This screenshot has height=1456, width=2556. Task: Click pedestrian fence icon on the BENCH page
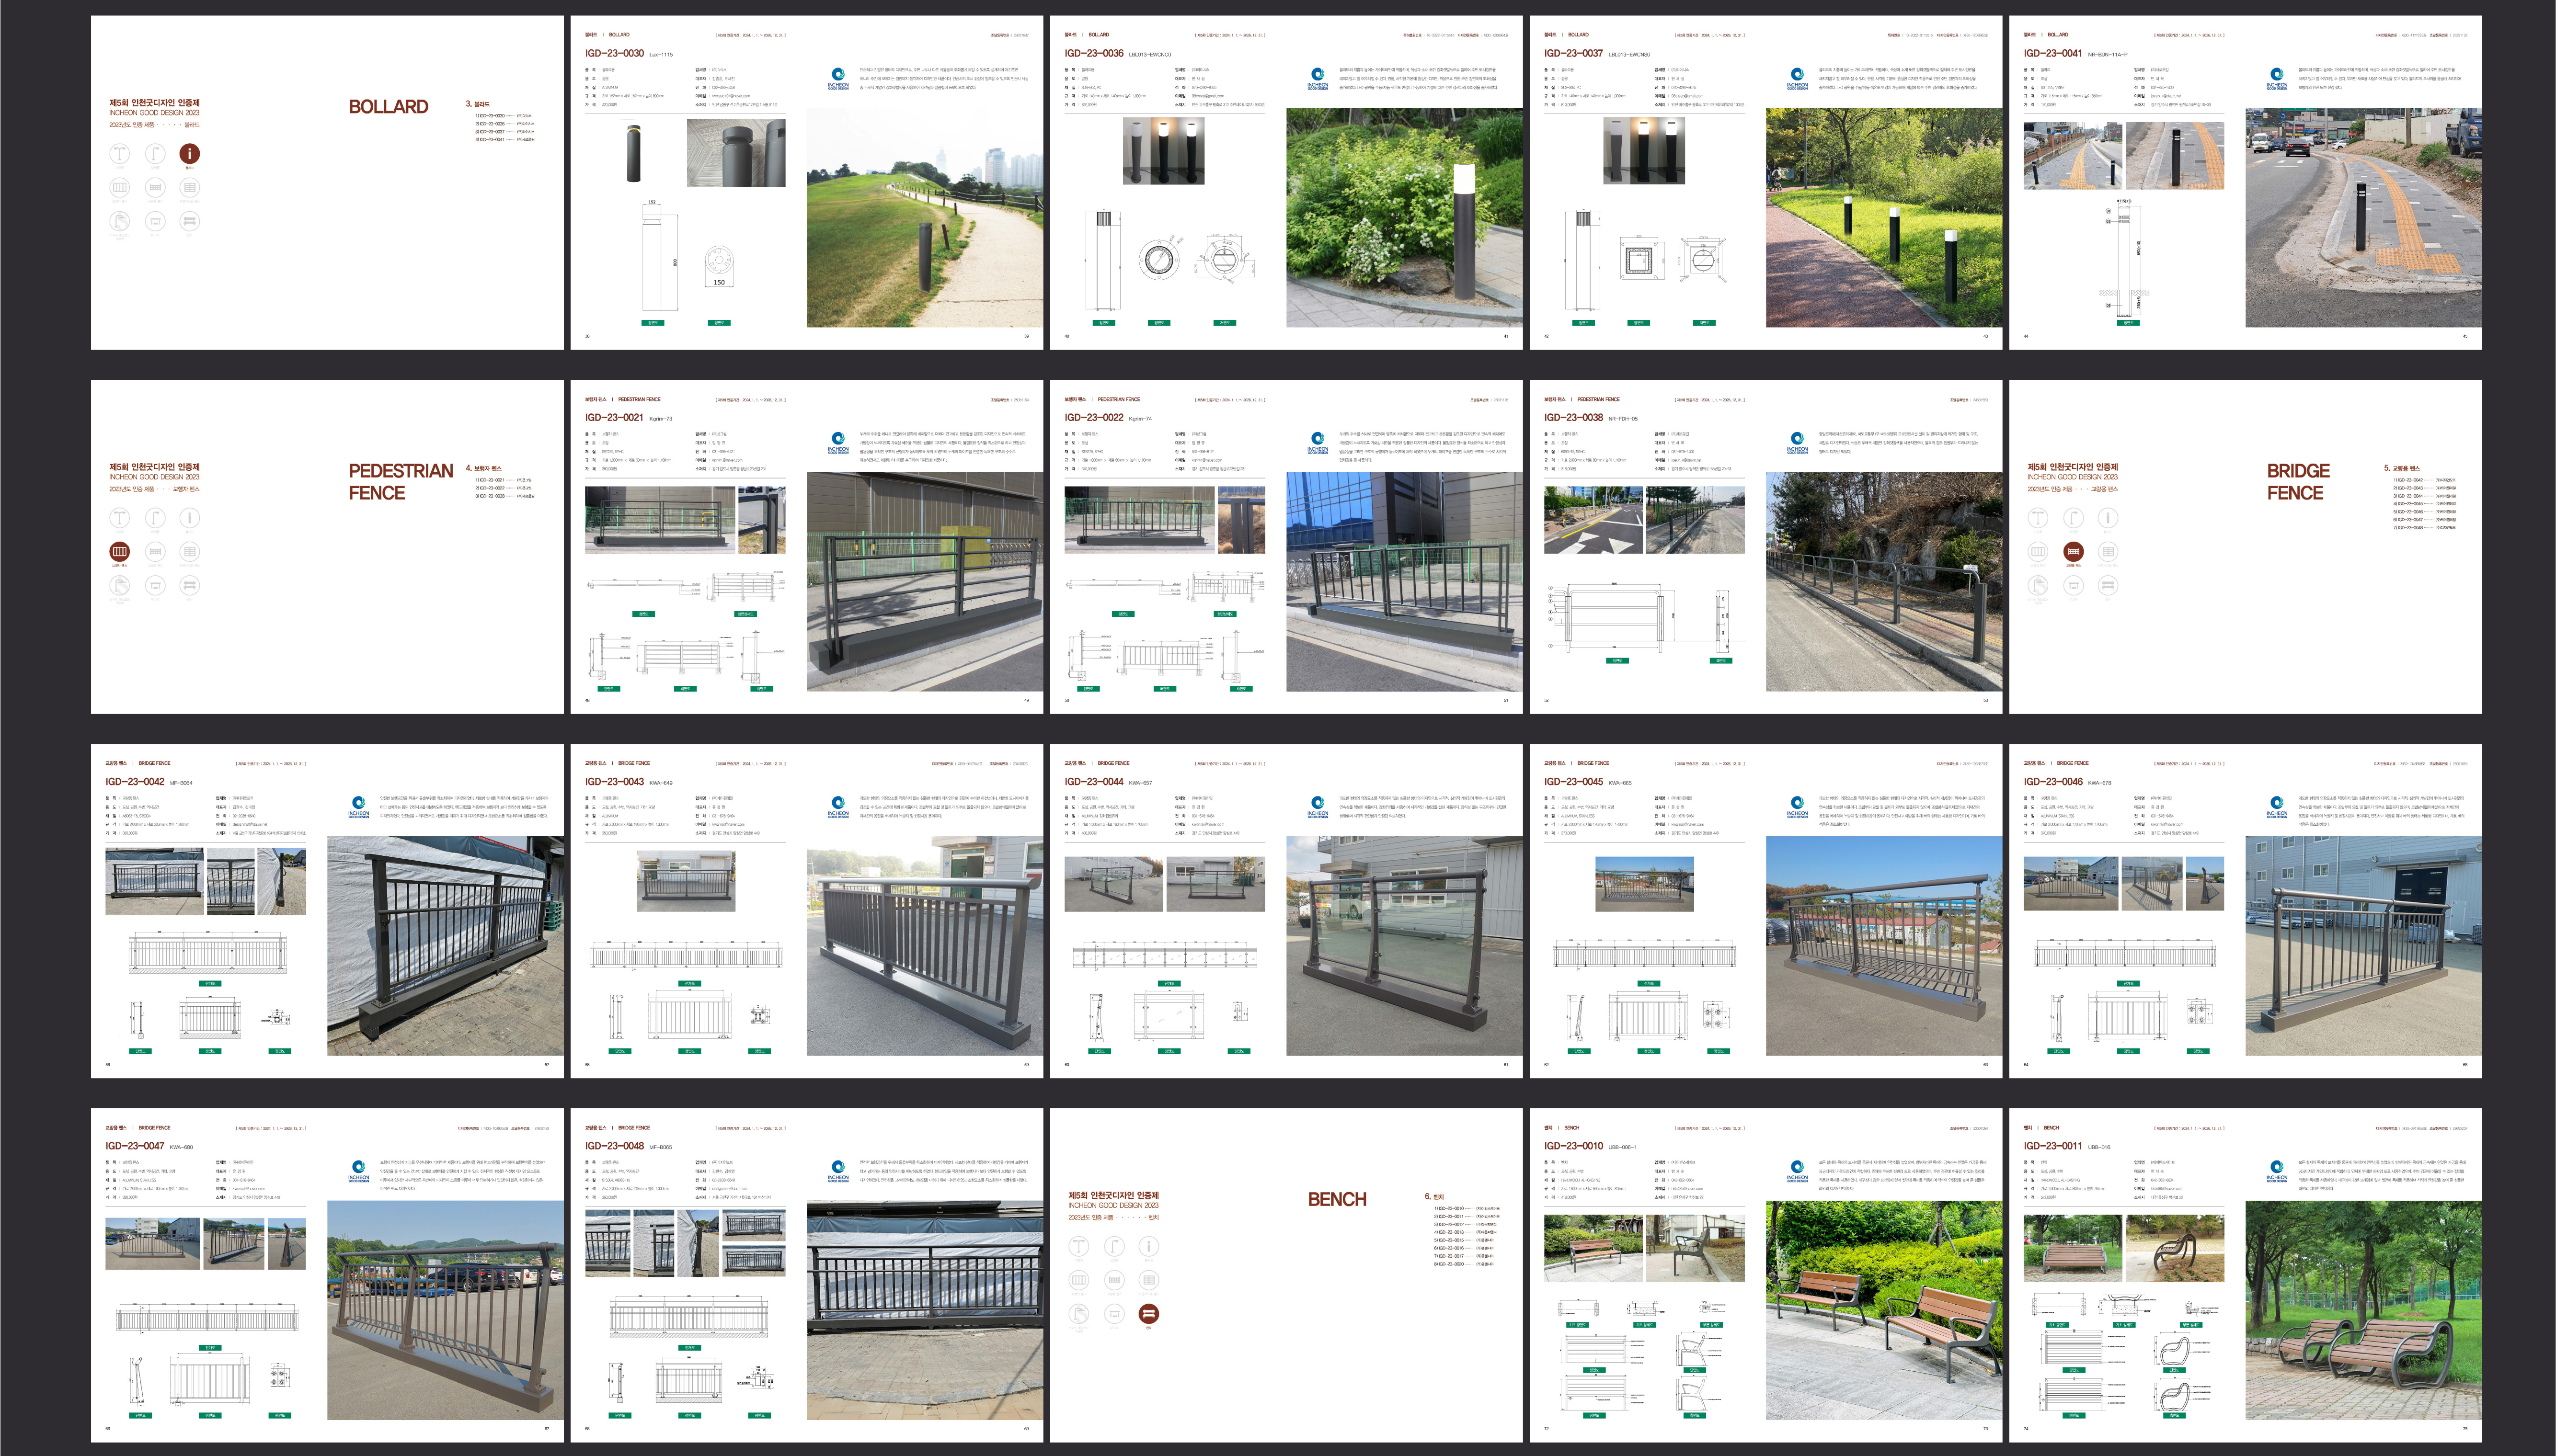(x=1079, y=1280)
